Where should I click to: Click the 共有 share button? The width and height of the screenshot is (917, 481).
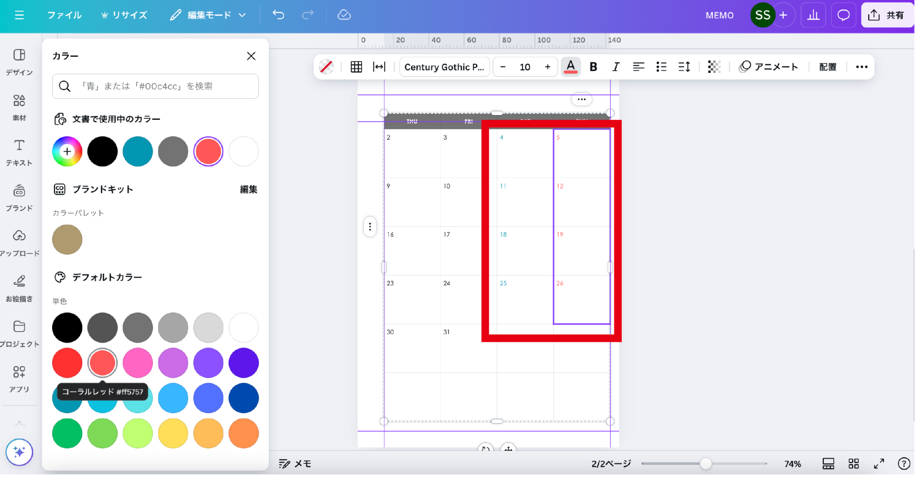pos(887,15)
